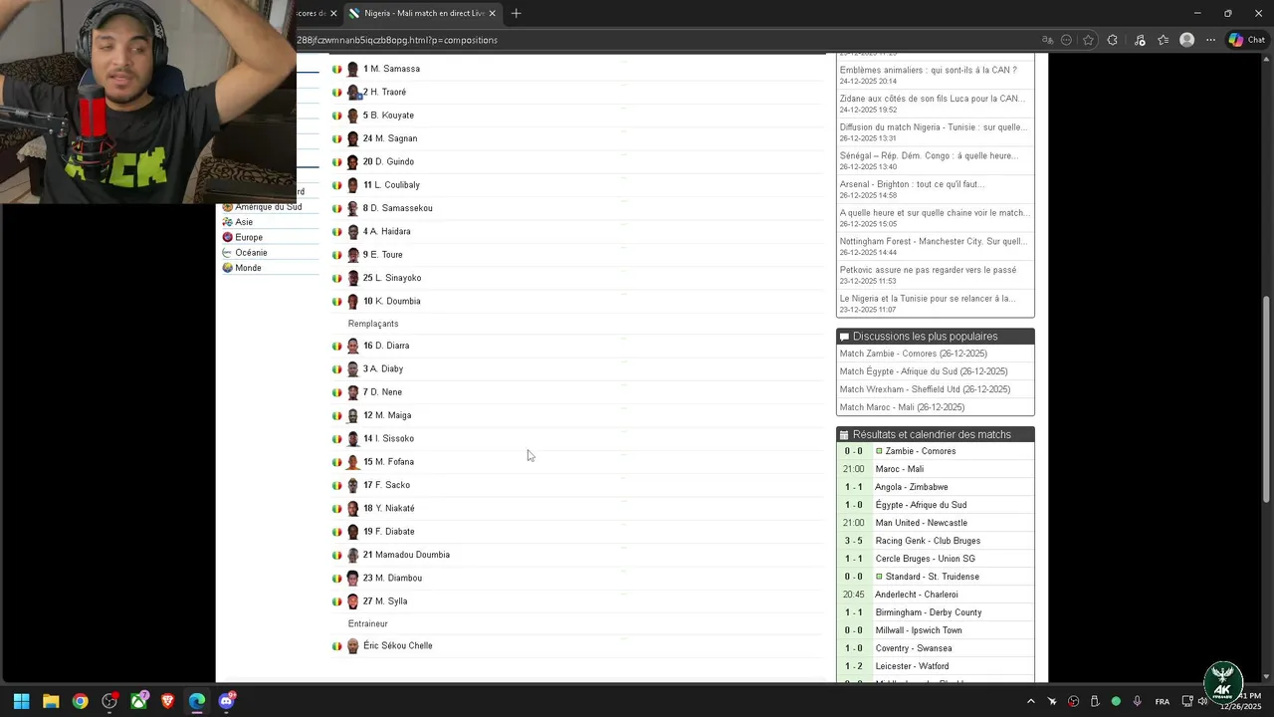Click the Monde globe icon in sidebar
Viewport: 1274px width, 717px height.
click(227, 267)
